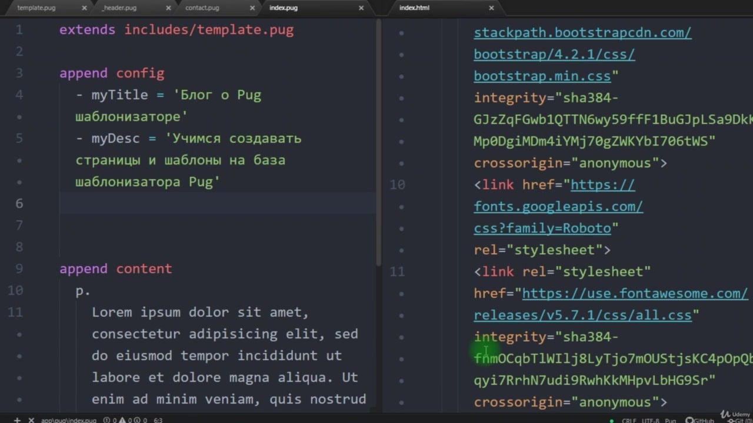Click the 'myDesc' variable name
Screen dimensions: 753x423
(115, 139)
